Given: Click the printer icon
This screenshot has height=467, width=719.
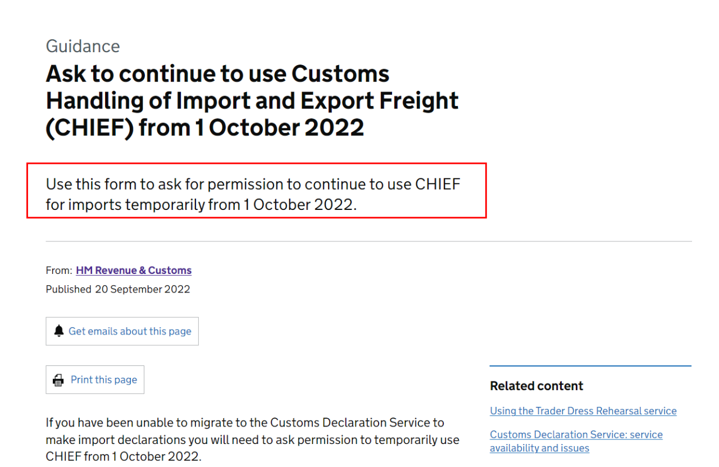Looking at the screenshot, I should point(58,380).
